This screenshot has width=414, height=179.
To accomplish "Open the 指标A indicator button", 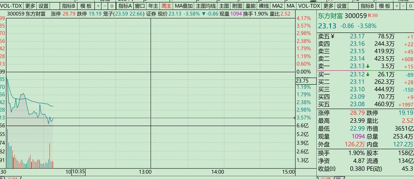I will 125,6.
